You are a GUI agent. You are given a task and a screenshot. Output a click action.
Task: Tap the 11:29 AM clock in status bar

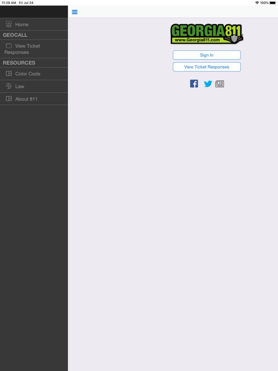point(9,3)
